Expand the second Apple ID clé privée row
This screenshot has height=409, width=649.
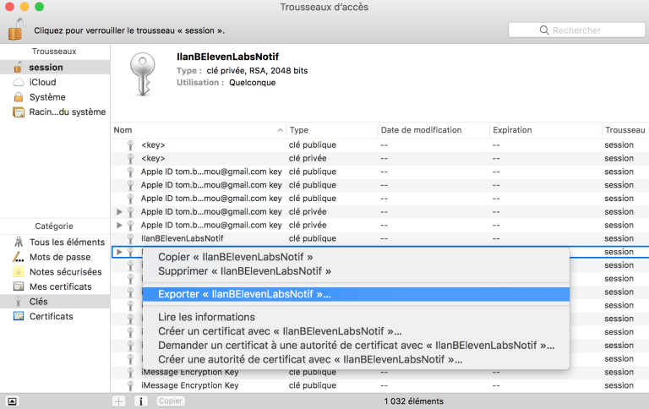119,226
